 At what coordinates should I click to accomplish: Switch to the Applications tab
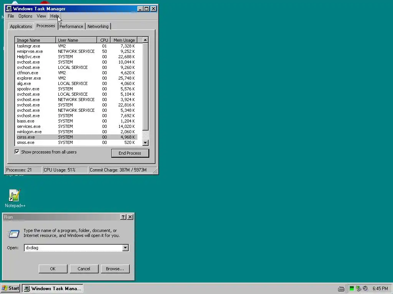click(x=21, y=26)
